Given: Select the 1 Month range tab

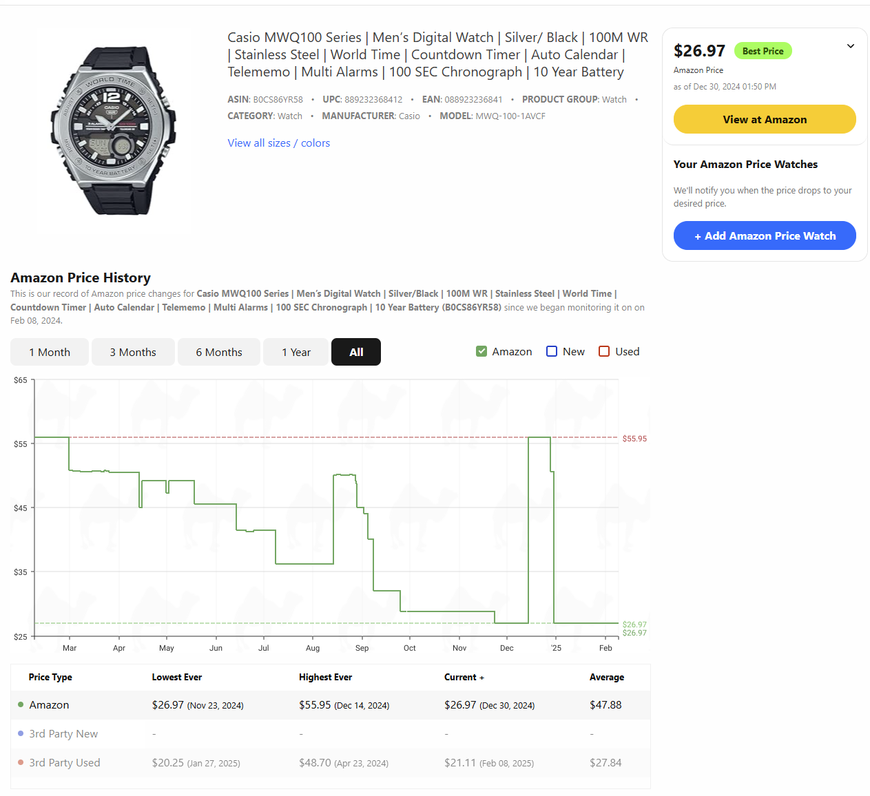Looking at the screenshot, I should click(x=50, y=352).
